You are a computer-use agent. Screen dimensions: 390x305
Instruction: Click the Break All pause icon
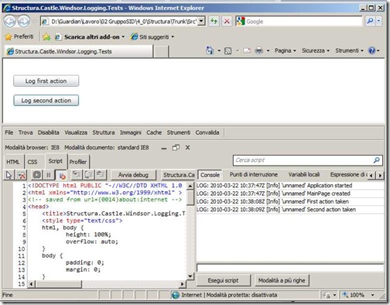pyautogui.click(x=49, y=175)
